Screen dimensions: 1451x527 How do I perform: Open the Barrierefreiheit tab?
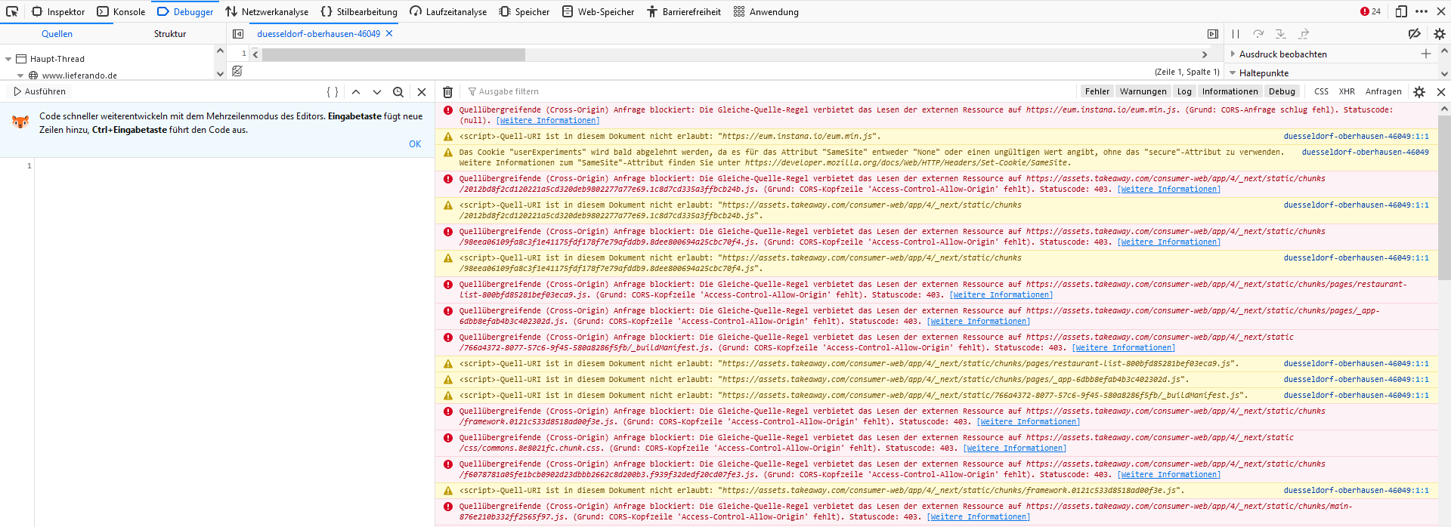tap(684, 11)
